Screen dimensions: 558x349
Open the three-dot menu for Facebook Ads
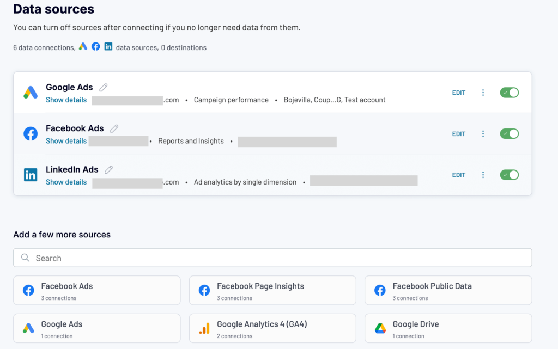[483, 134]
